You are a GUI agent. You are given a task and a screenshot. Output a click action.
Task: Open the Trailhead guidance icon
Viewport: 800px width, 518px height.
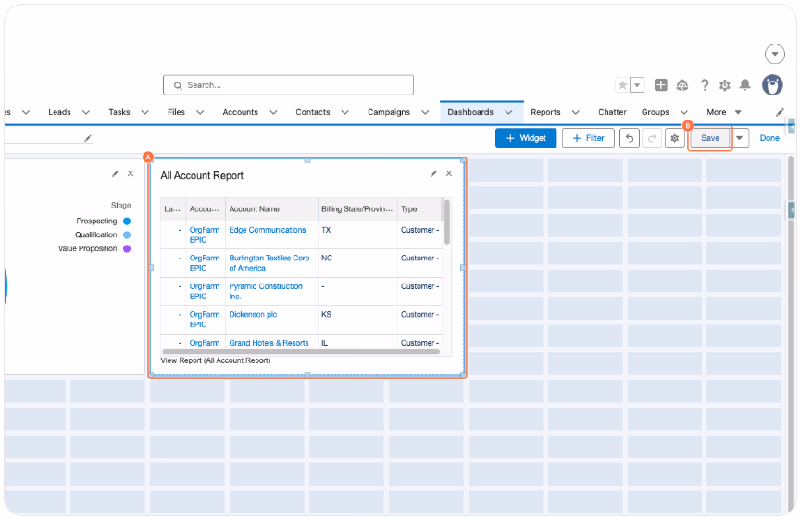pos(682,85)
